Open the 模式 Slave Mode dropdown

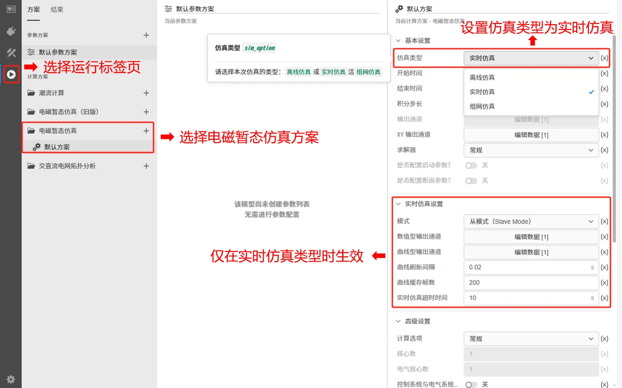tap(531, 222)
